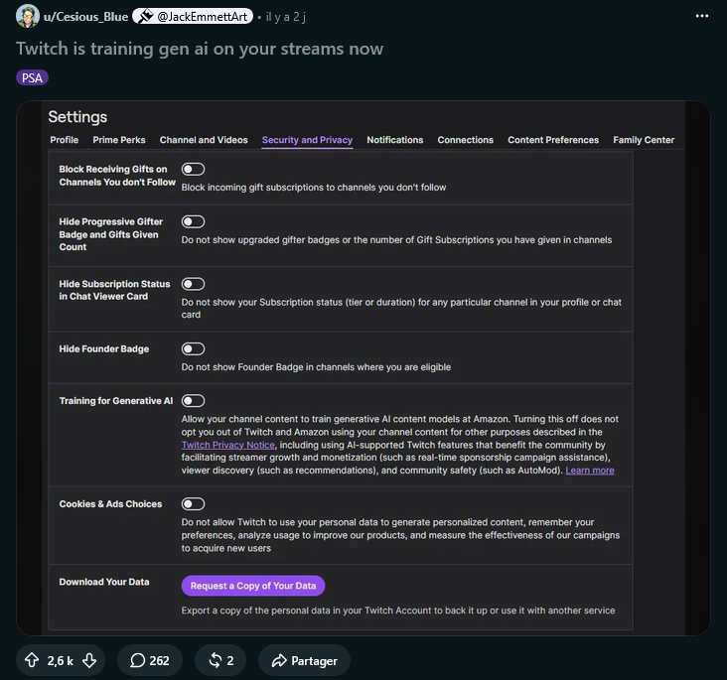Downvote the post with the down arrow
Screen dimensions: 727x680
(x=89, y=660)
